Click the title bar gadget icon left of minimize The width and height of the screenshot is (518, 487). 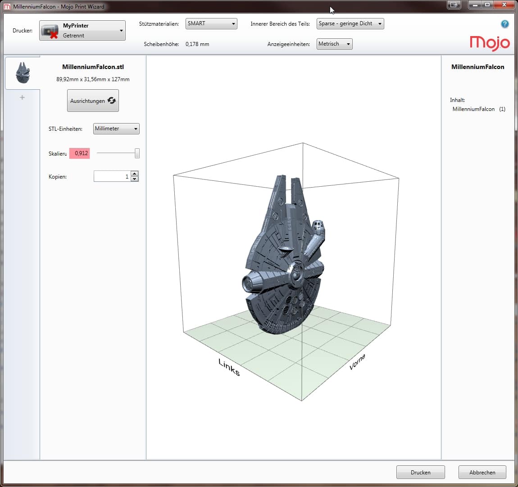pos(454,5)
